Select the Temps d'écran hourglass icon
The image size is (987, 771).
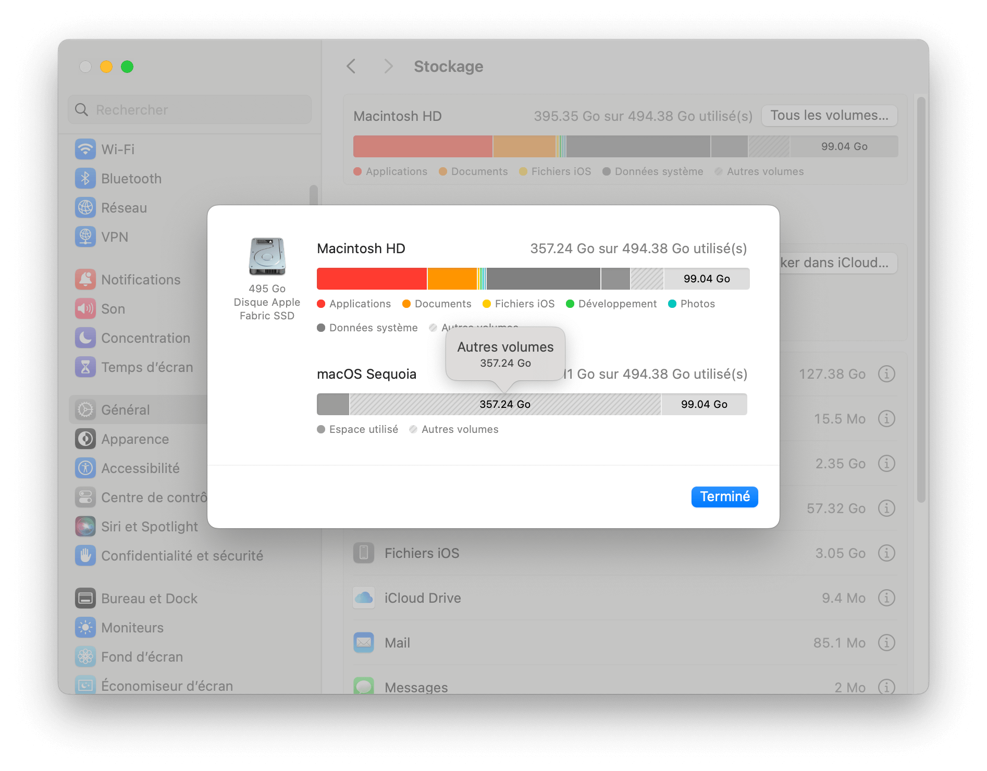[85, 367]
